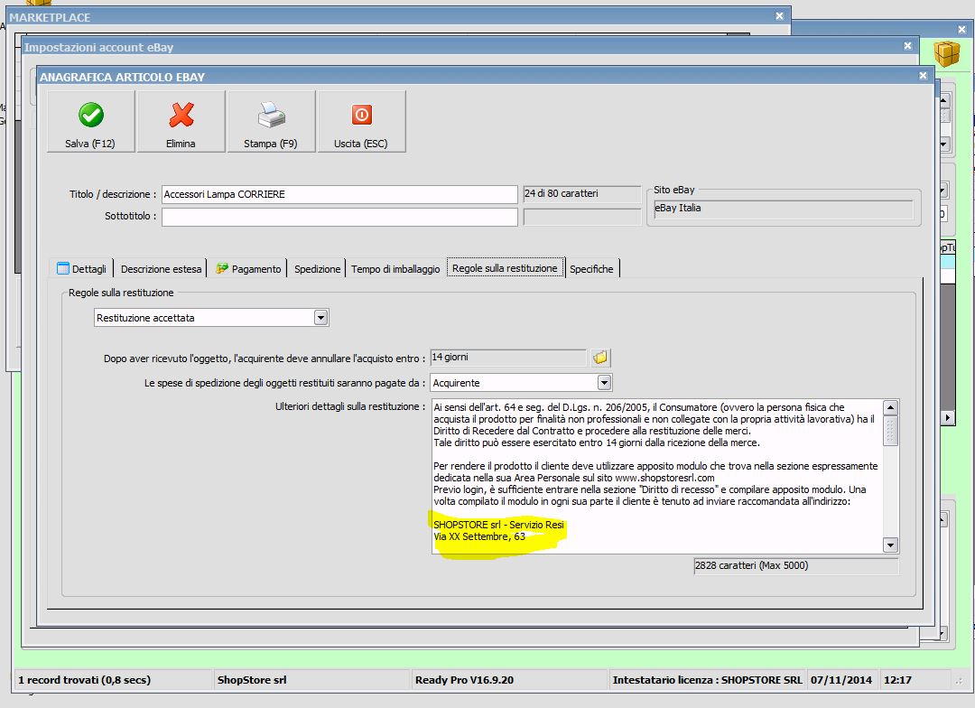The width and height of the screenshot is (975, 708).
Task: Click status bar ShopStore srl entry
Action: 252,680
